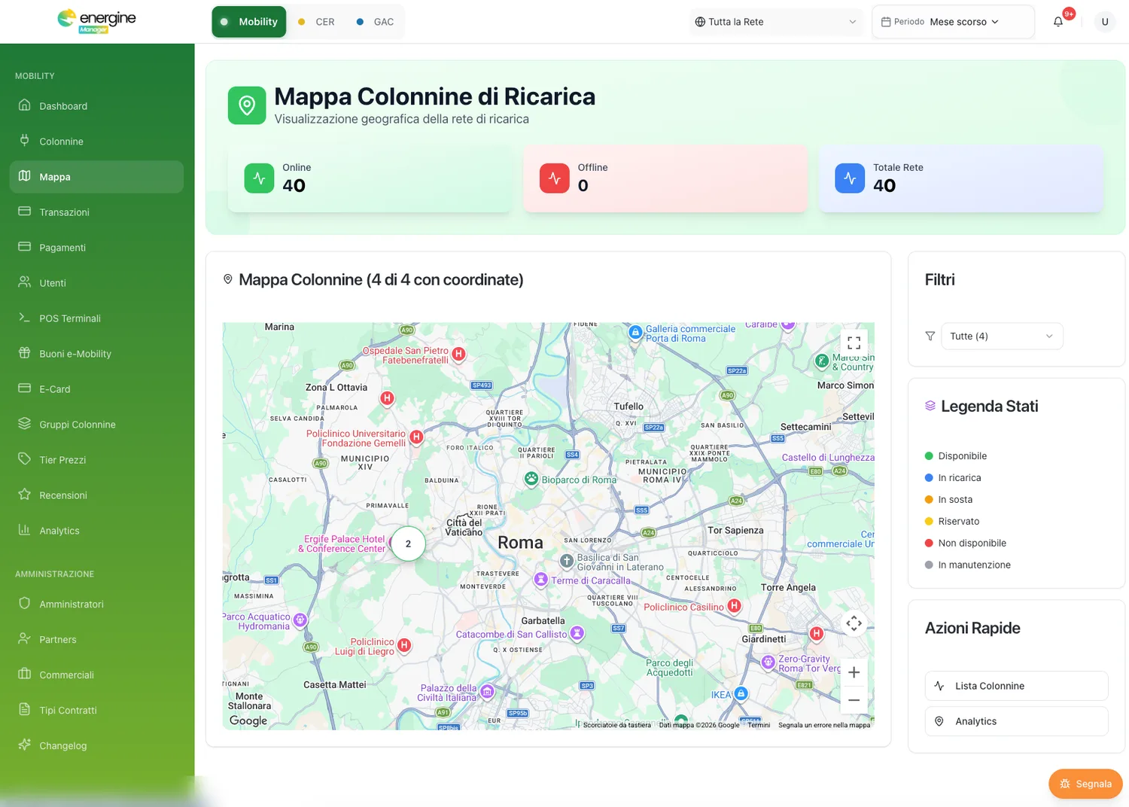Screen dimensions: 1129x807
Task: Select Mappa in the sidebar
Action: coord(96,177)
